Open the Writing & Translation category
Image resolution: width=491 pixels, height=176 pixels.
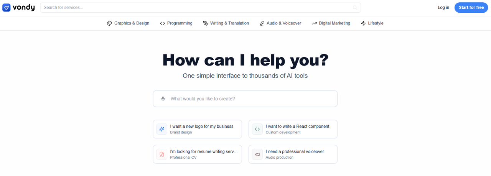[226, 23]
